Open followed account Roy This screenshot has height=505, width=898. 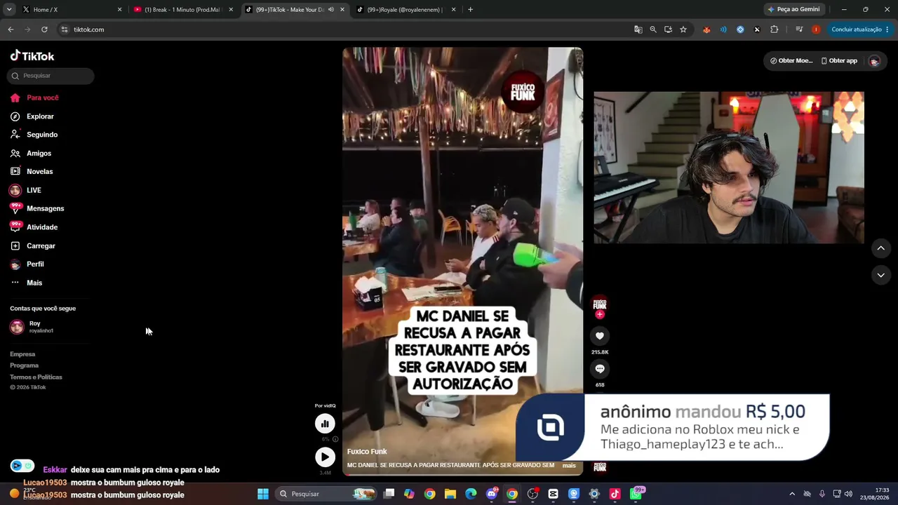[x=32, y=327]
